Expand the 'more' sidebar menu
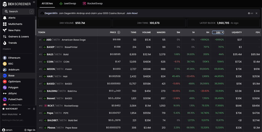 point(7,49)
